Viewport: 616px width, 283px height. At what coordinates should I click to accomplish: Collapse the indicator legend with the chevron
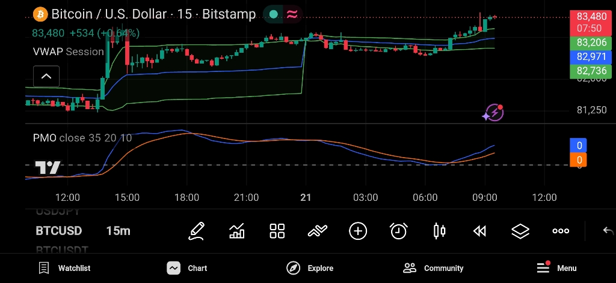click(x=46, y=76)
